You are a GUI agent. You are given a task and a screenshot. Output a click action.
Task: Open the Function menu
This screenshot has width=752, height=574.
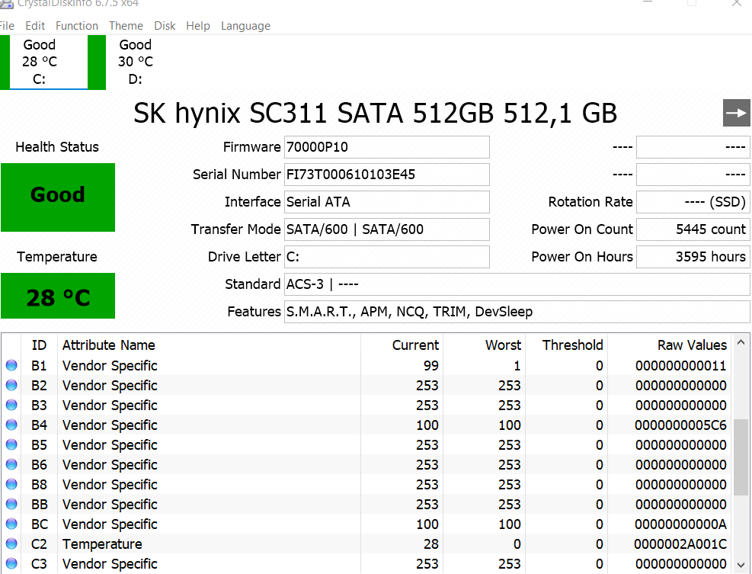point(77,26)
